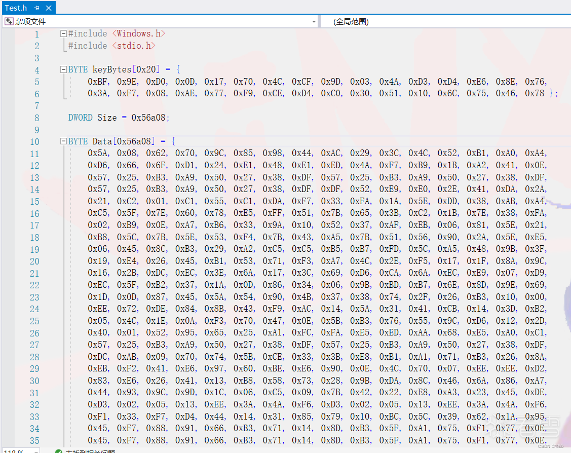
Task: Click the DWORD type keyword
Action: pyautogui.click(x=81, y=118)
